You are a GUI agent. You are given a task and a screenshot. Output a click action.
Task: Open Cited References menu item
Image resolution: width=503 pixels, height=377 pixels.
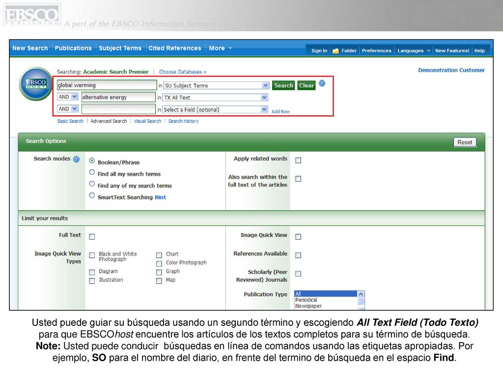(x=175, y=48)
